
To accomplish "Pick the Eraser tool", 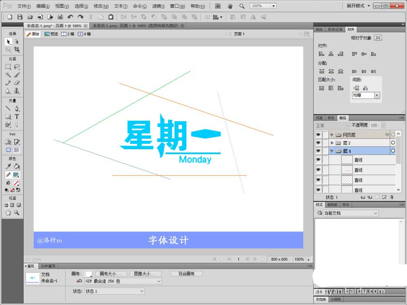I will click(x=17, y=83).
